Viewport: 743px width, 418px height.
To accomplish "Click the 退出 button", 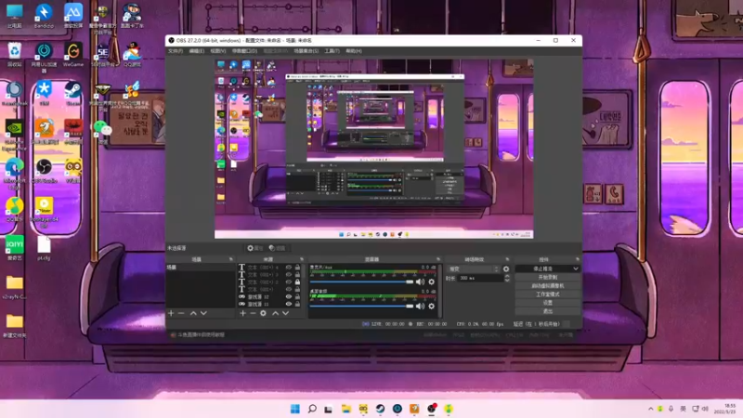I will point(547,311).
